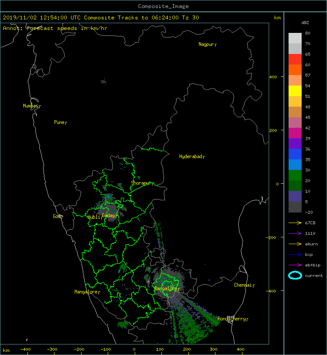The image size is (327, 355).
Task: Click the -300 tick on bottom km axis
Action: tap(52, 350)
